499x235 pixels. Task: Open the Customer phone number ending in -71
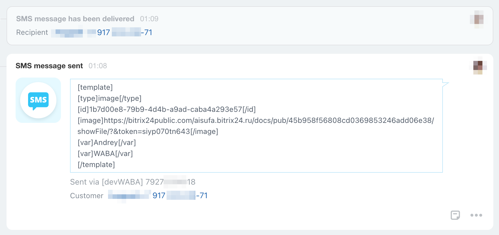[x=180, y=196]
